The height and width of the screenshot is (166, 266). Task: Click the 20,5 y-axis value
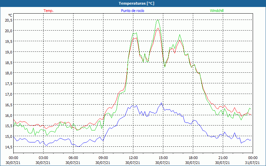9,20
